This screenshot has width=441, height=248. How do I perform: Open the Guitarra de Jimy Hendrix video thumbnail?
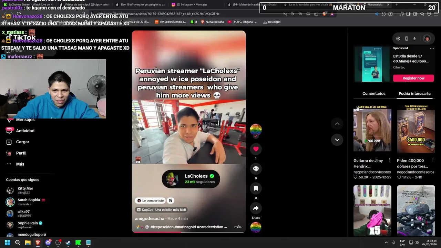click(x=372, y=128)
